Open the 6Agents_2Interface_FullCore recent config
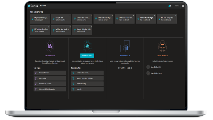This screenshot has height=120, width=213. (x=87, y=78)
